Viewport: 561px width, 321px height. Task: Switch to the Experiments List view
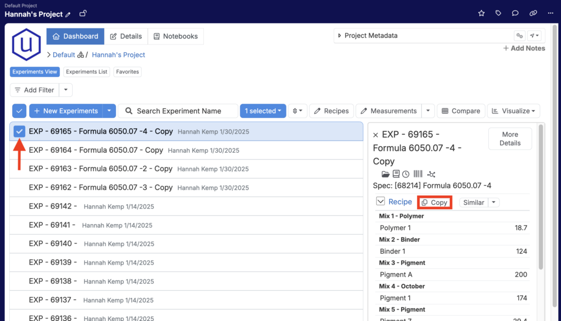click(x=87, y=72)
